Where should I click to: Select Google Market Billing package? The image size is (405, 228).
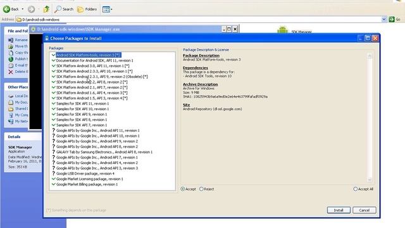[87, 184]
